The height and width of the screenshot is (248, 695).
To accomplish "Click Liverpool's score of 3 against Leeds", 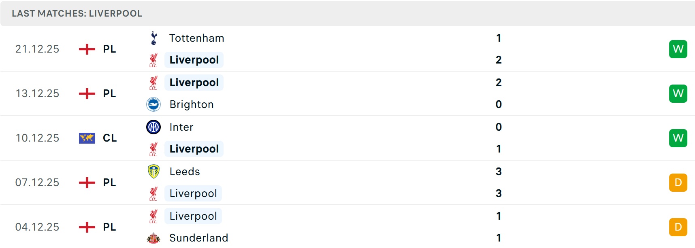I will 499,193.
